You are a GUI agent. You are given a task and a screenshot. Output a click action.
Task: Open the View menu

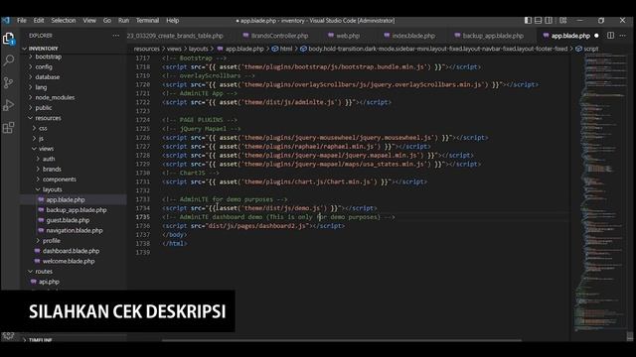tap(89, 20)
